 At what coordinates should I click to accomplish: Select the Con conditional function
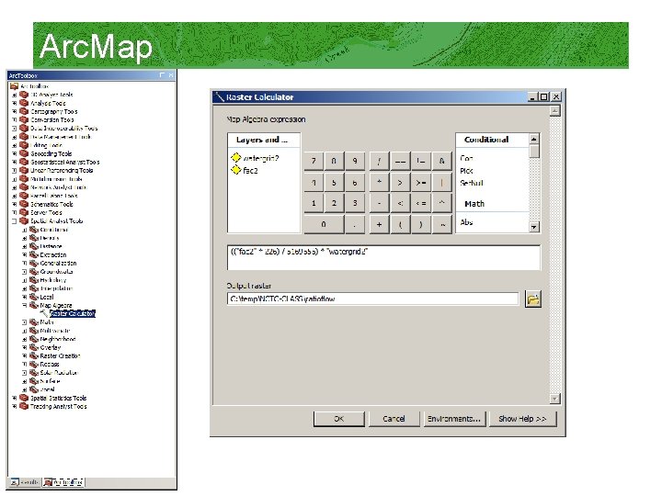pyautogui.click(x=466, y=158)
